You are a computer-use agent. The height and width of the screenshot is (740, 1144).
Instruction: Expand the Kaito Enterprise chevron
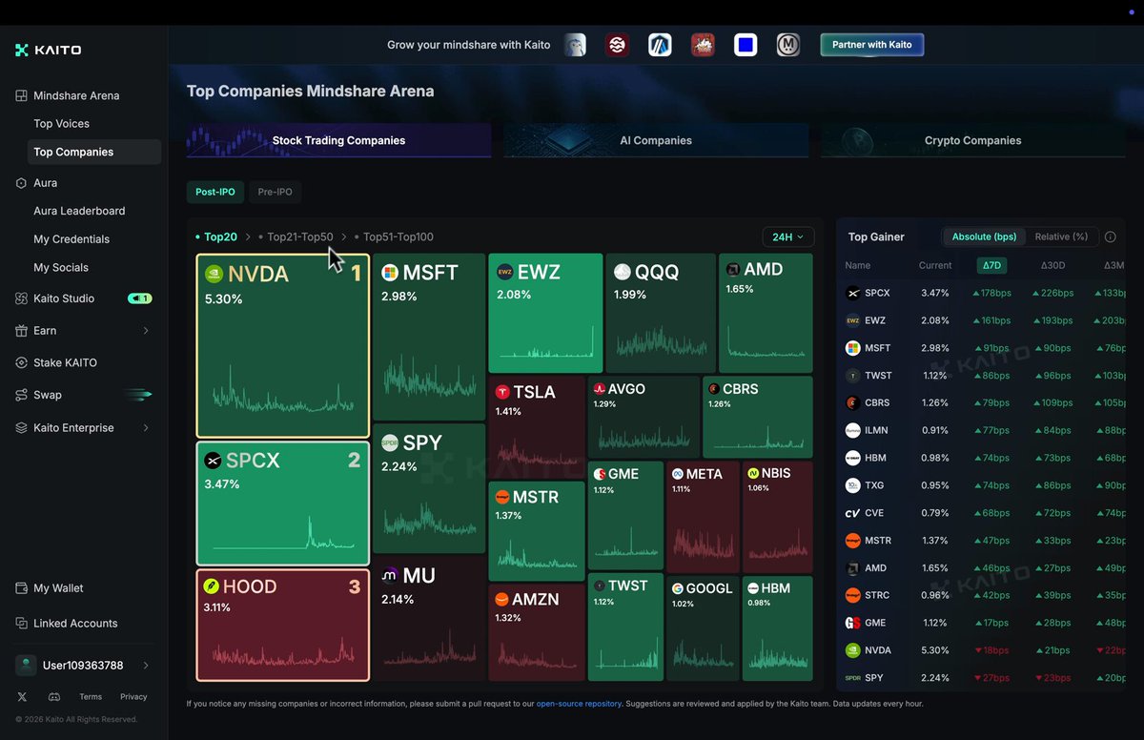[x=146, y=428]
